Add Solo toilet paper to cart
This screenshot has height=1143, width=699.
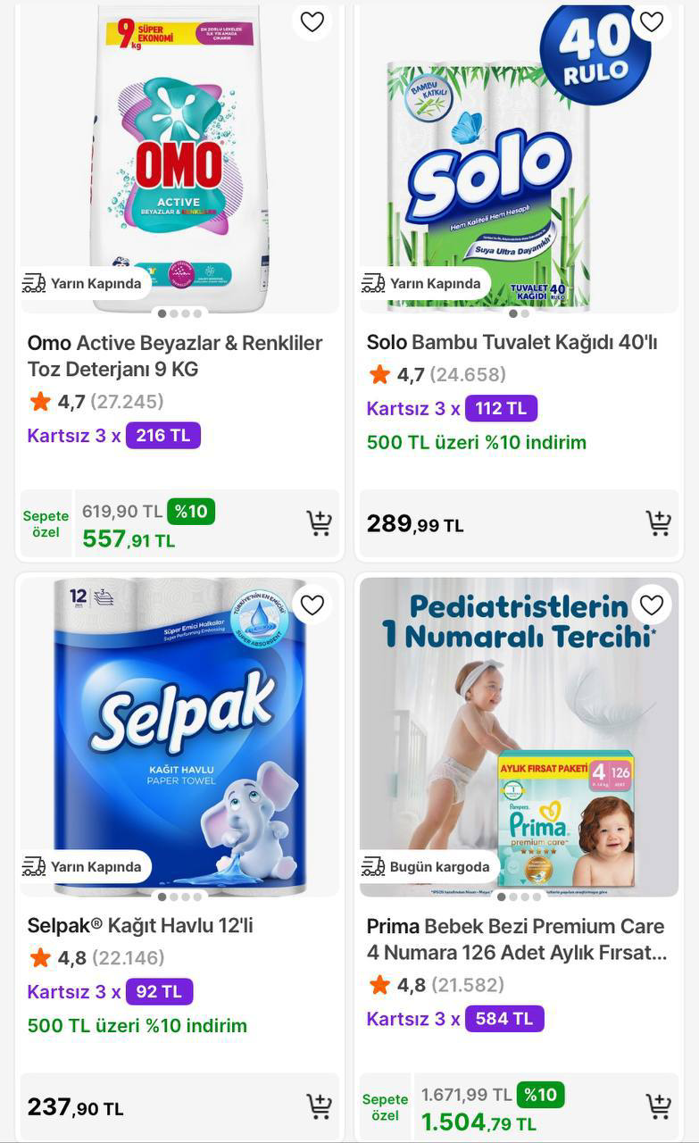658,523
